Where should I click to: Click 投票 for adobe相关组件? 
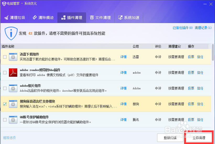pyautogui.click(x=191, y=88)
